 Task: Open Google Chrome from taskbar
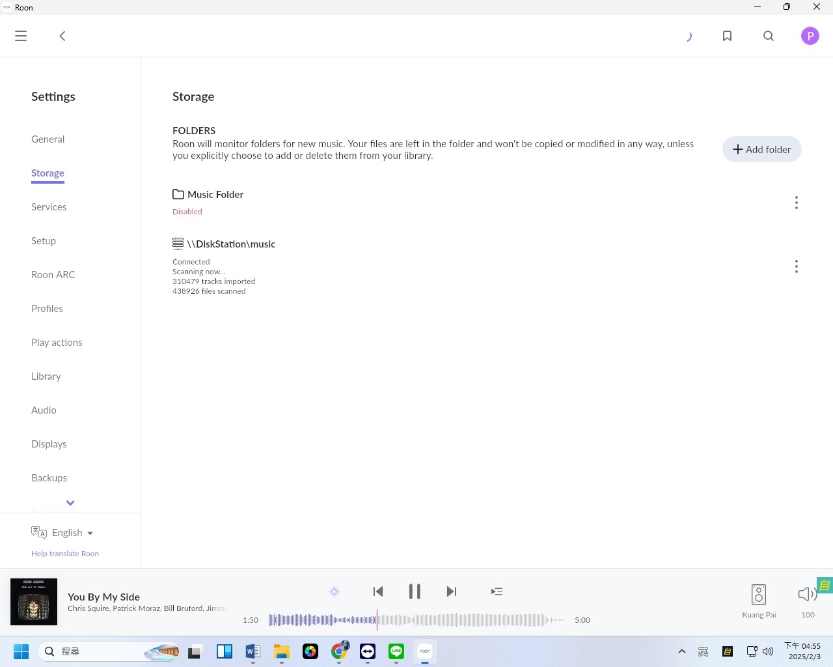tap(339, 651)
